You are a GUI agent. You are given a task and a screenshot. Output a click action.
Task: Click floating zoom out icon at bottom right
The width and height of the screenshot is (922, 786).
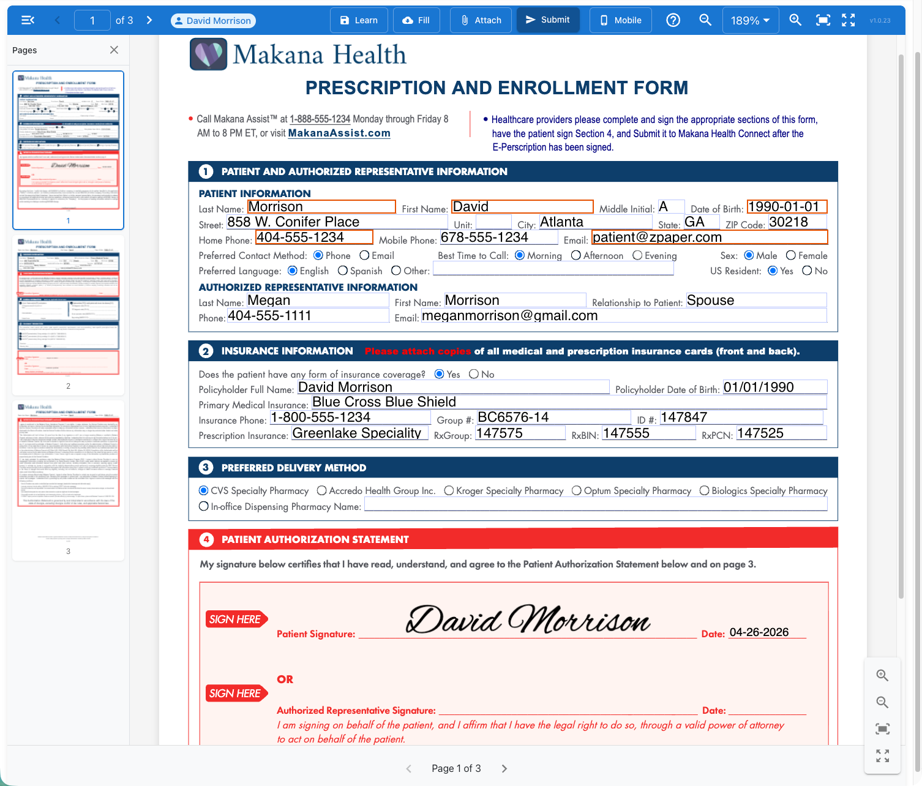[882, 702]
